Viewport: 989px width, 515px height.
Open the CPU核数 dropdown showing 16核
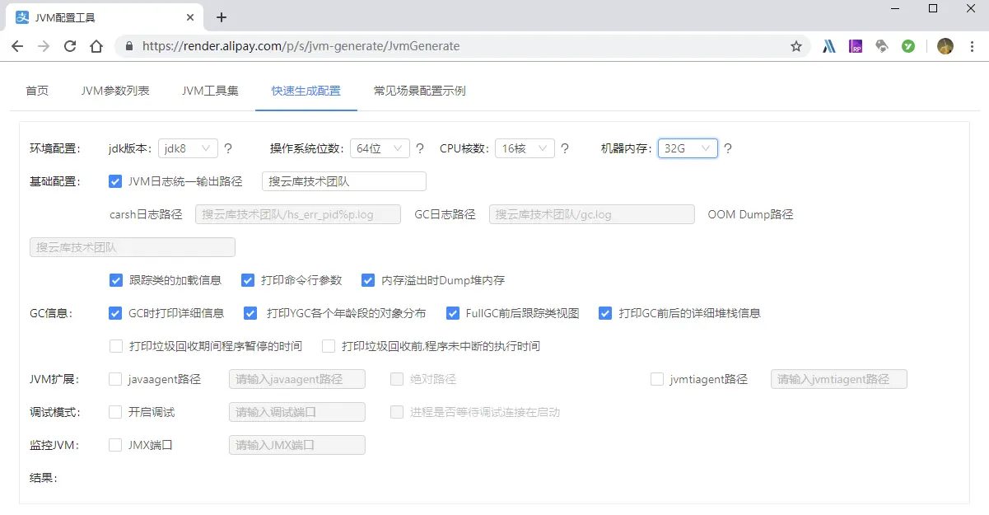point(525,148)
